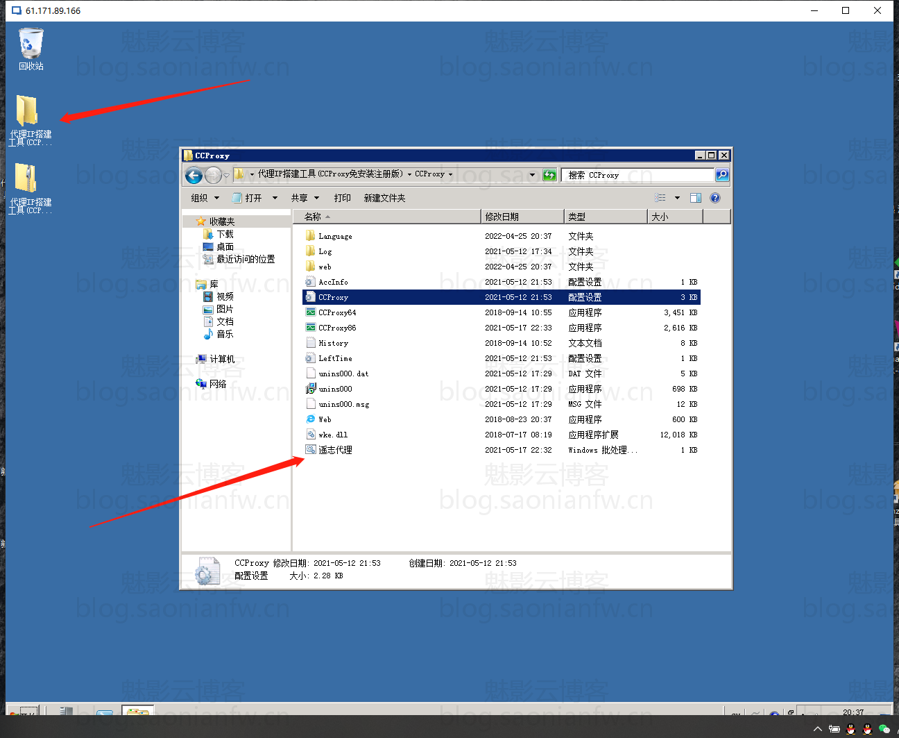899x738 pixels.
Task: Click the 打印 (Print) toolbar button
Action: [343, 198]
